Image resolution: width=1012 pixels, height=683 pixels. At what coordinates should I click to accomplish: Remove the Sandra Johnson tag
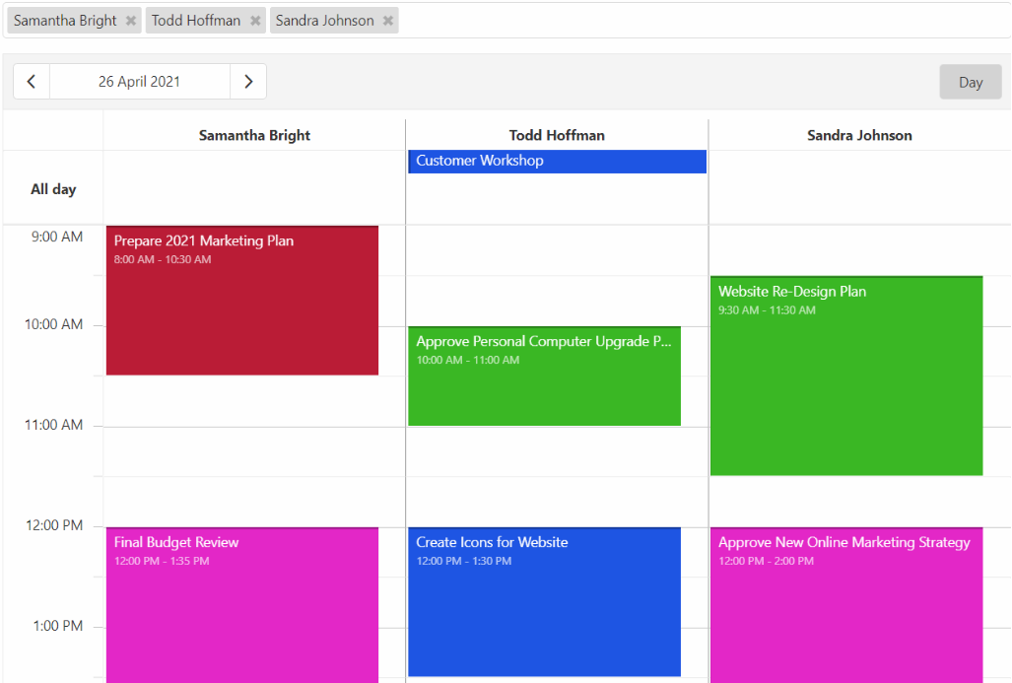click(x=388, y=21)
